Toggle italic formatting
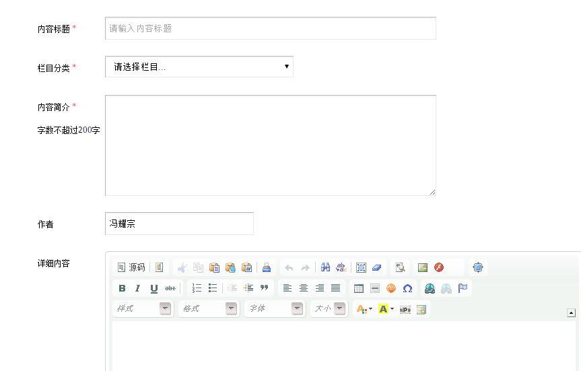This screenshot has width=581, height=371. point(138,288)
